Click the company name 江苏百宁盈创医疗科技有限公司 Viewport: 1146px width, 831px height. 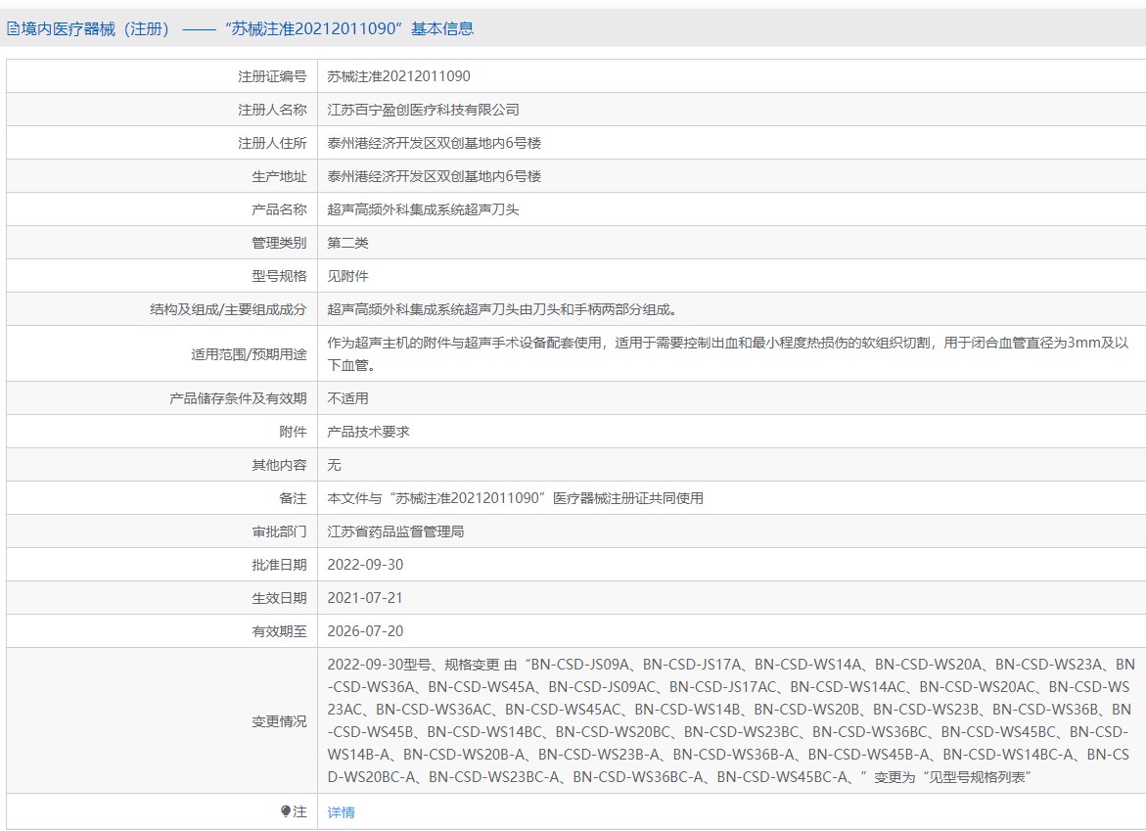tap(423, 110)
